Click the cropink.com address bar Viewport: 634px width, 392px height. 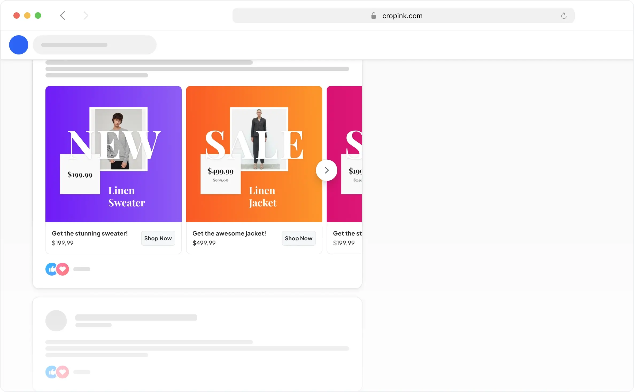pos(403,16)
